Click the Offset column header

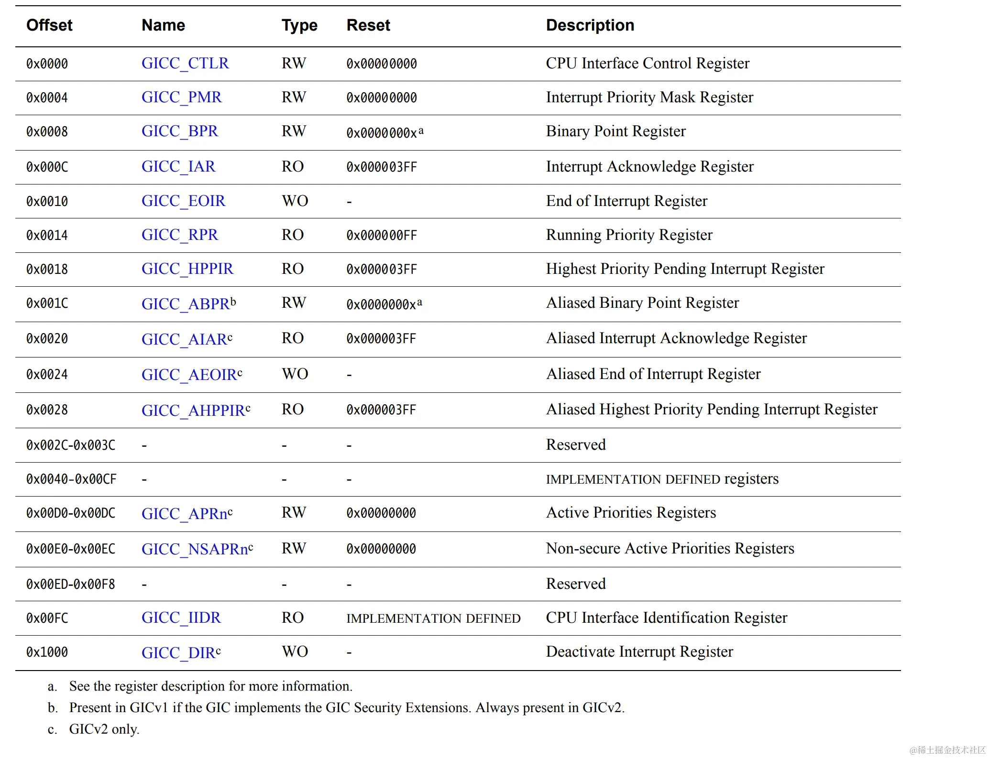(49, 25)
